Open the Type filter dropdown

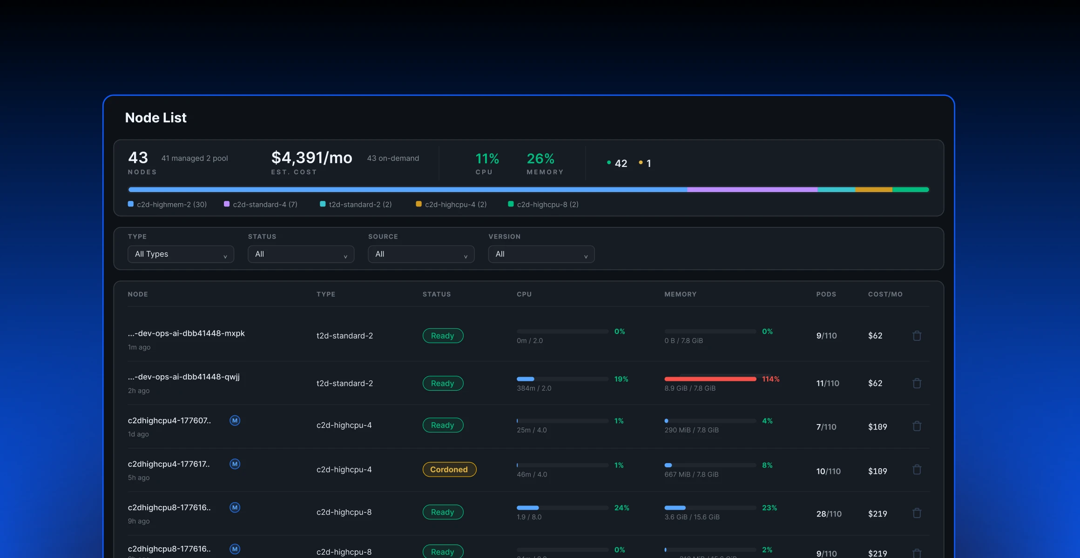(181, 254)
